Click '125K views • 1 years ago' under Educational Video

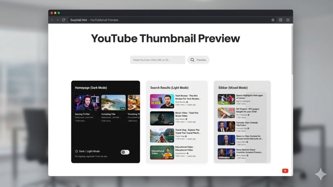point(185,156)
